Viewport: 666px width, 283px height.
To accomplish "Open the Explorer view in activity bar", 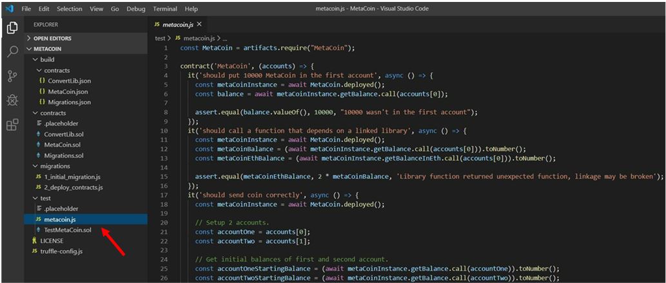I will click(x=12, y=28).
